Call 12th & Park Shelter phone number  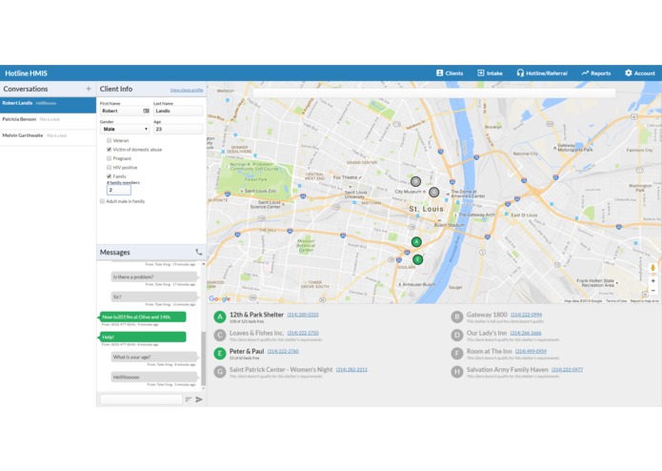(x=303, y=316)
